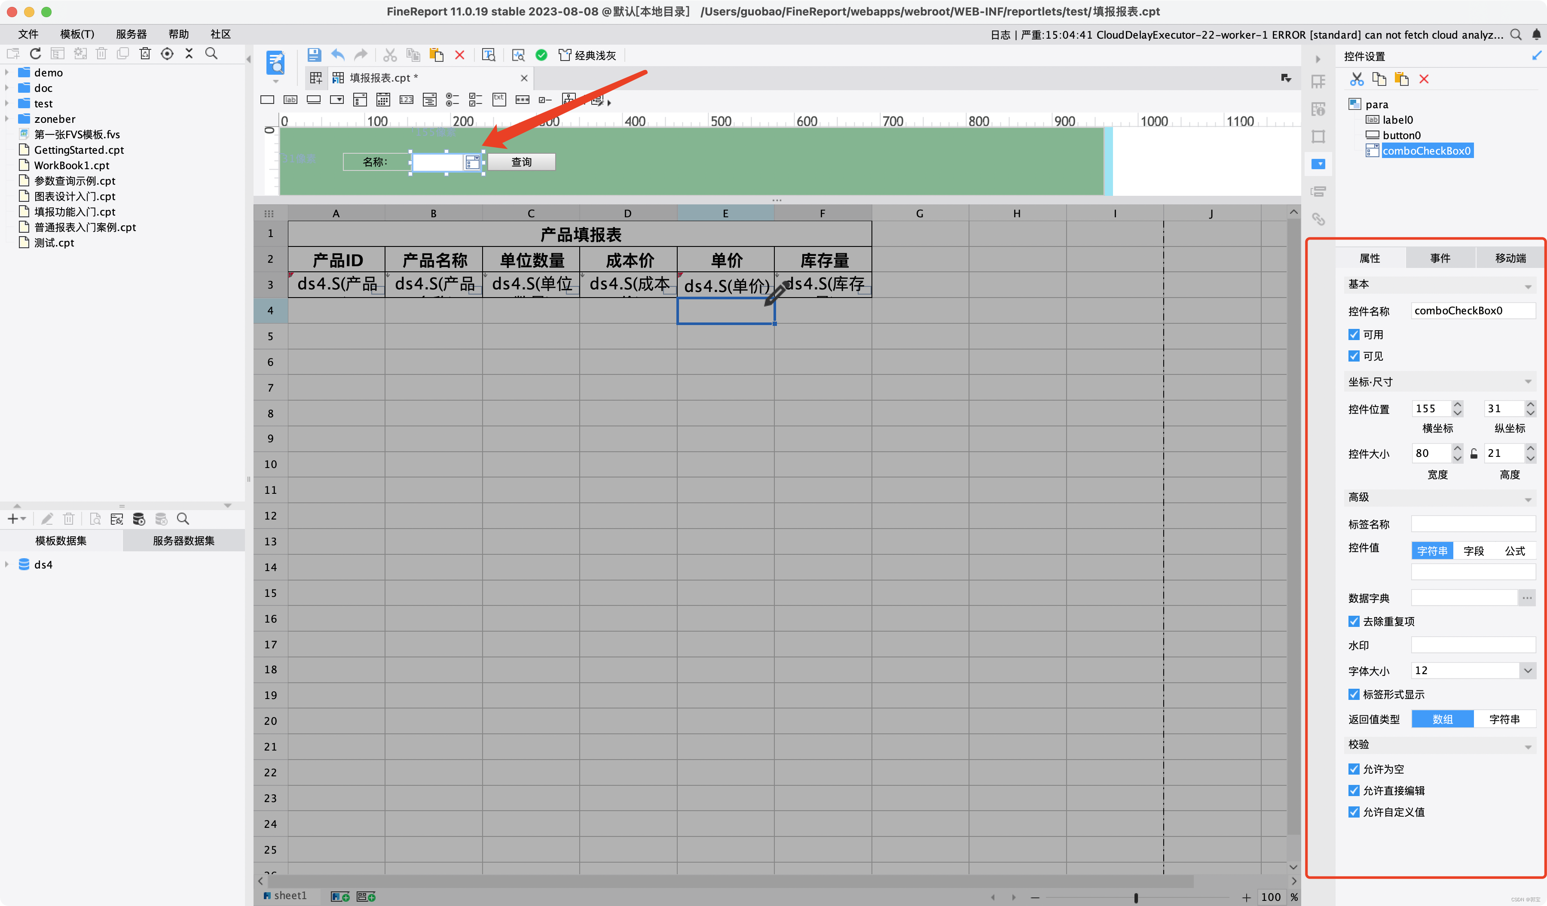
Task: Disable the 允许直接编辑 checkbox
Action: point(1354,790)
